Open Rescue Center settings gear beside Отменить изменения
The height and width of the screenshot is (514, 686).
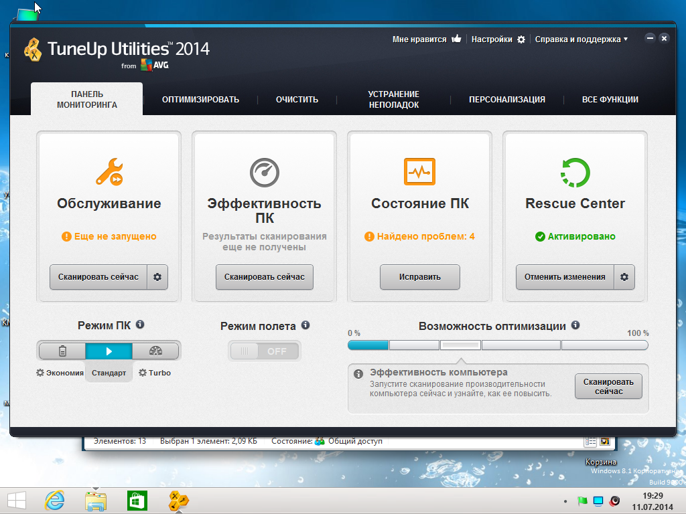624,276
